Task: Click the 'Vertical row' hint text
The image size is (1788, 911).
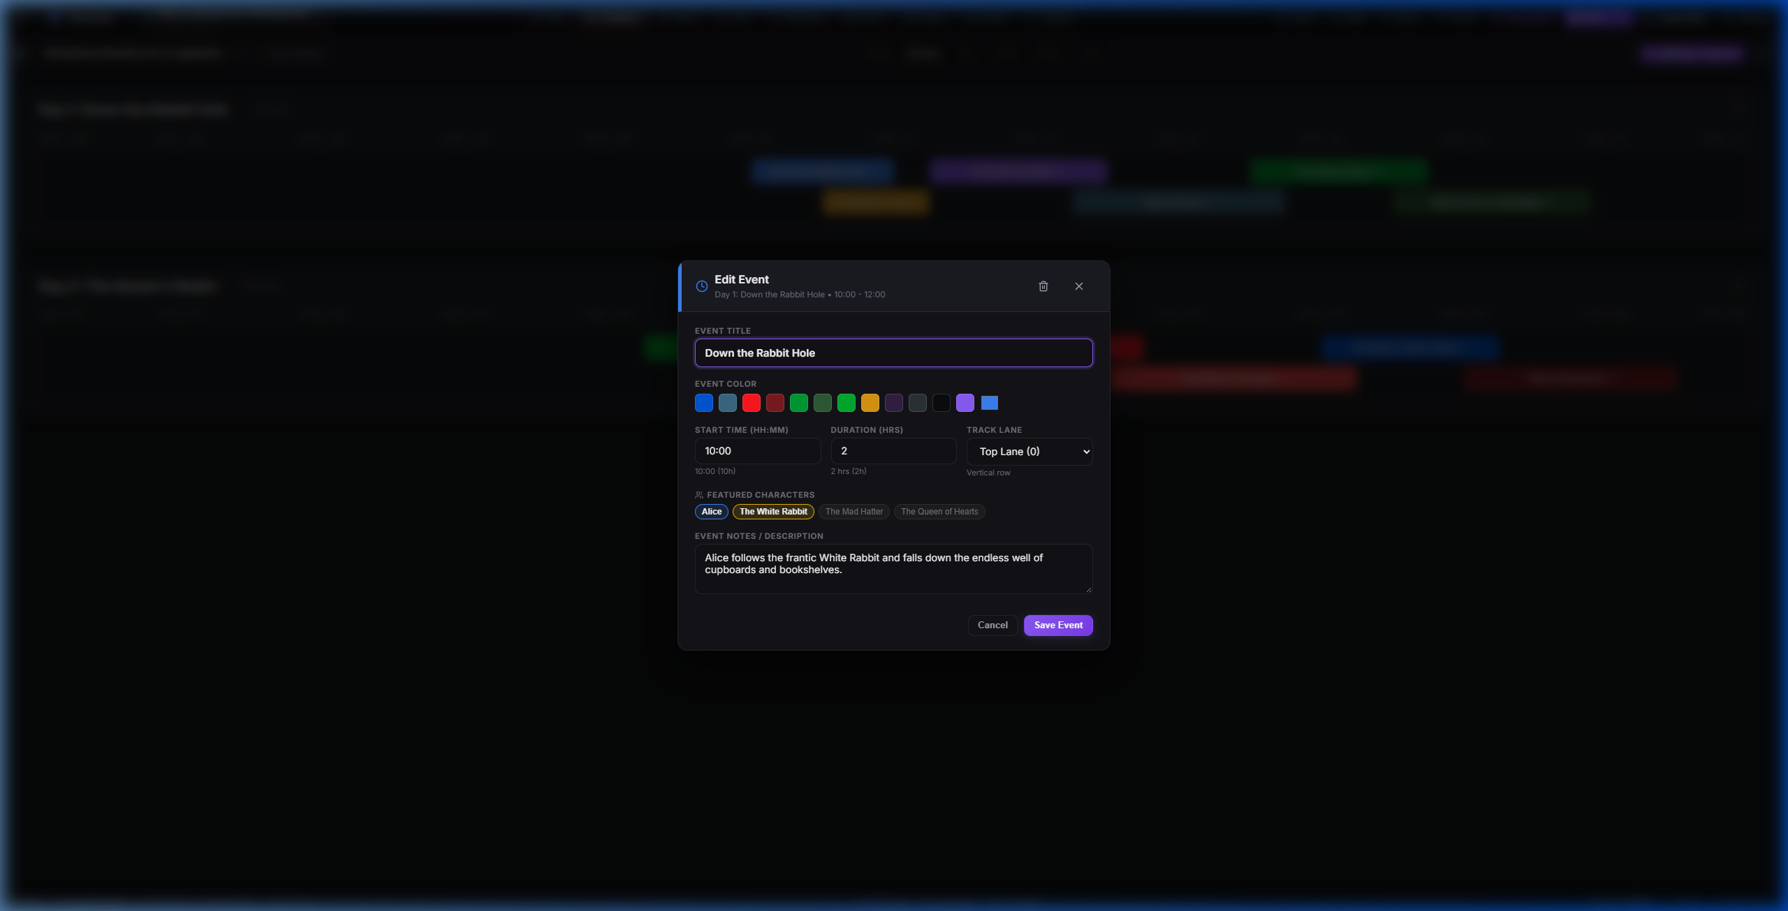Action: coord(988,473)
